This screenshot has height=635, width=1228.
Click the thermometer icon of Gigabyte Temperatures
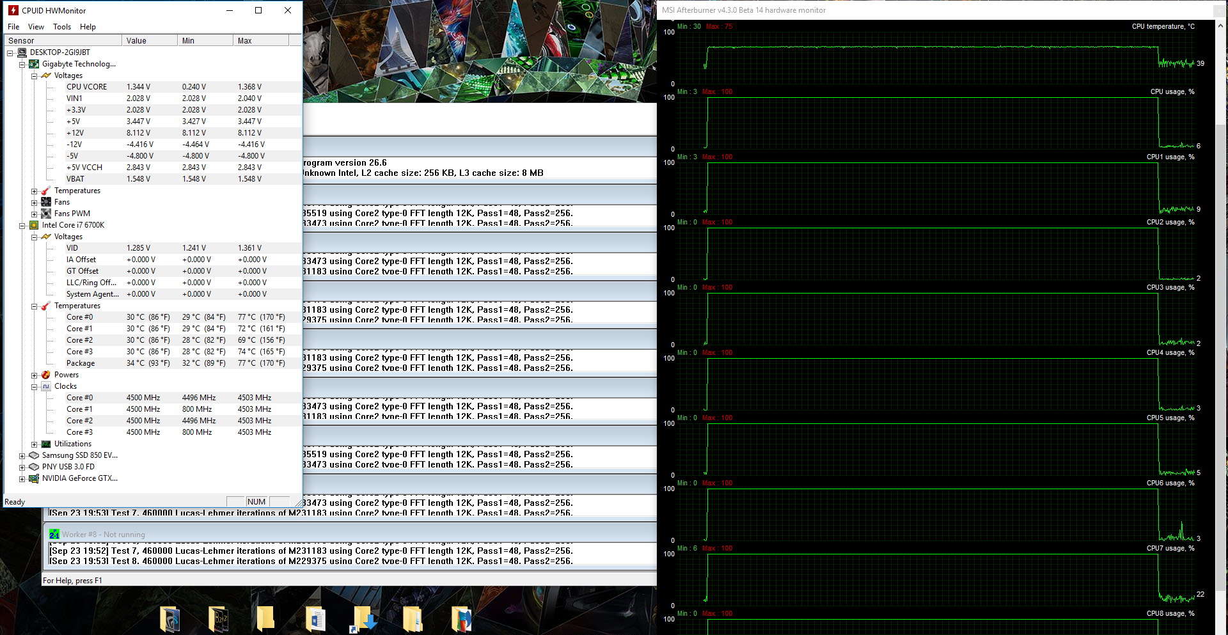pos(46,191)
